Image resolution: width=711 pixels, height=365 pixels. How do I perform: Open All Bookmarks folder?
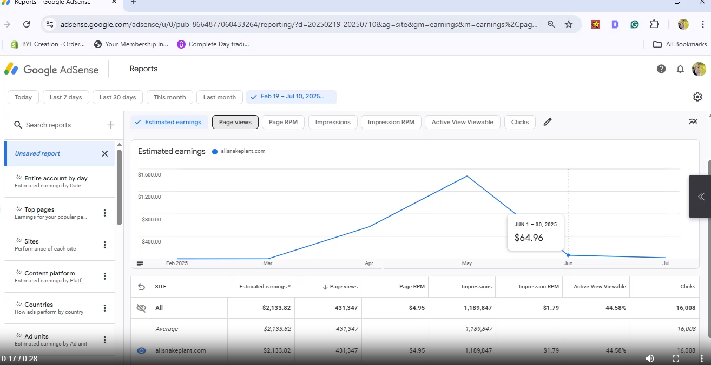(680, 44)
